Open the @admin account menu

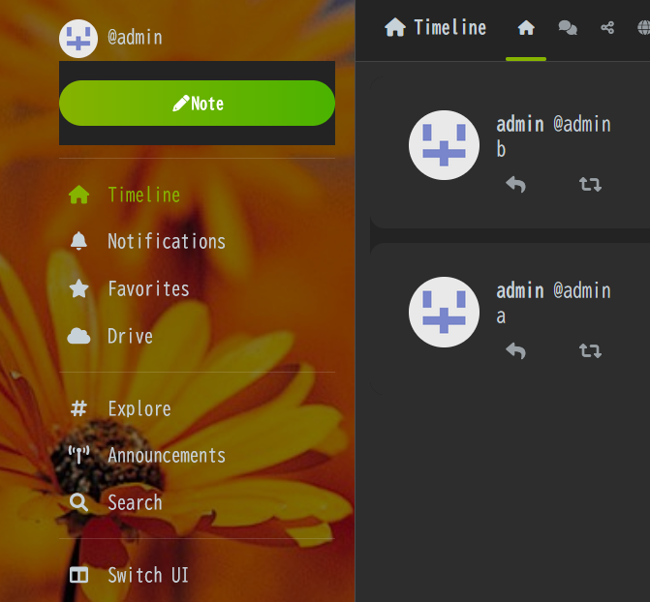click(x=111, y=38)
